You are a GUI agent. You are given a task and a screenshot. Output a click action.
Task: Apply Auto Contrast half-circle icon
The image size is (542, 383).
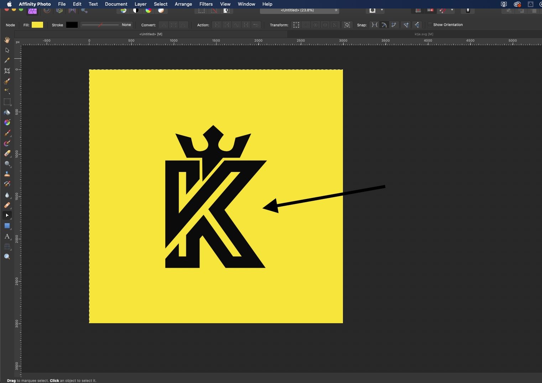coord(136,10)
